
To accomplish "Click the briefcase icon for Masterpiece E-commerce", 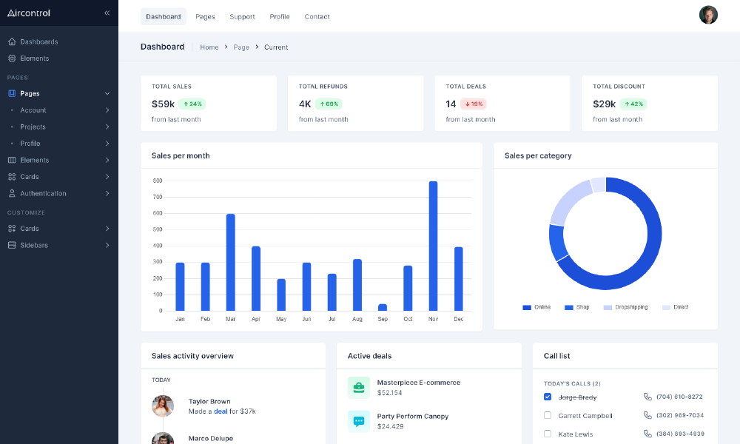I will 358,387.
